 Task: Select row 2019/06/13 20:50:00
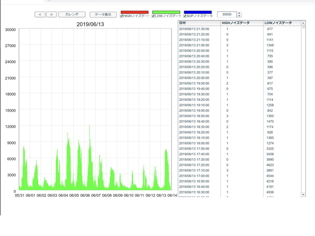(239, 51)
